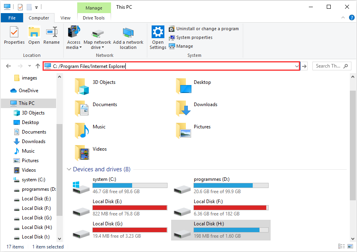Go up one level with the Up arrow
This screenshot has width=357, height=252.
tap(38, 66)
